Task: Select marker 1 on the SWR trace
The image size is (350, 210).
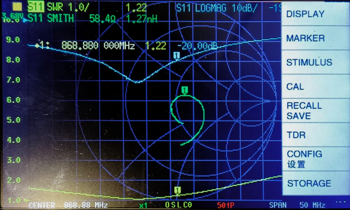Action: pyautogui.click(x=177, y=191)
